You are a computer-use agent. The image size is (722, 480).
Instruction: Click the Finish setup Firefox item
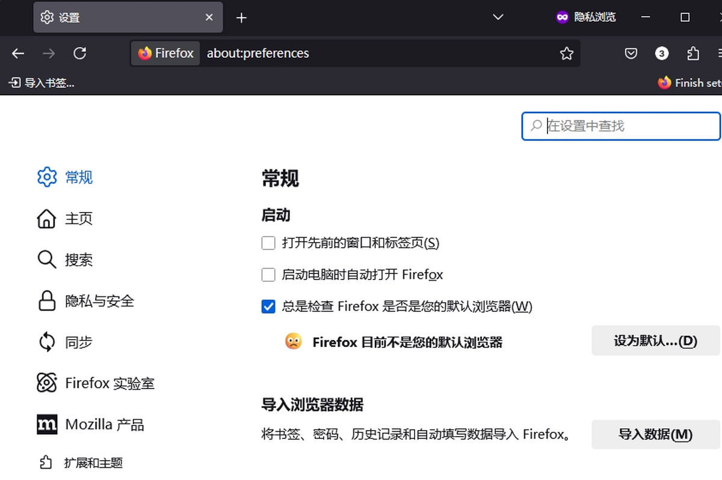pyautogui.click(x=690, y=83)
